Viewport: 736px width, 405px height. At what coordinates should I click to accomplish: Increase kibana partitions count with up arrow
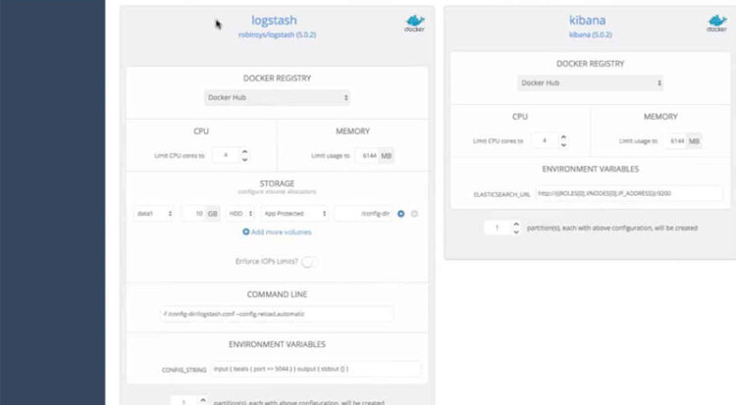coord(516,225)
